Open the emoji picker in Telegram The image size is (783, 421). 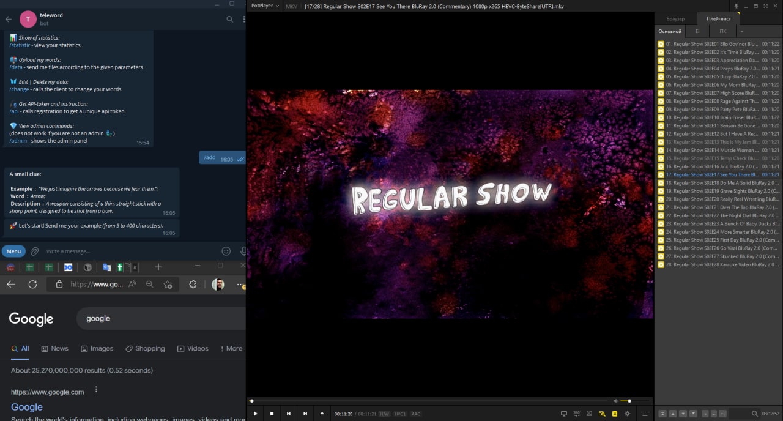[x=226, y=251]
